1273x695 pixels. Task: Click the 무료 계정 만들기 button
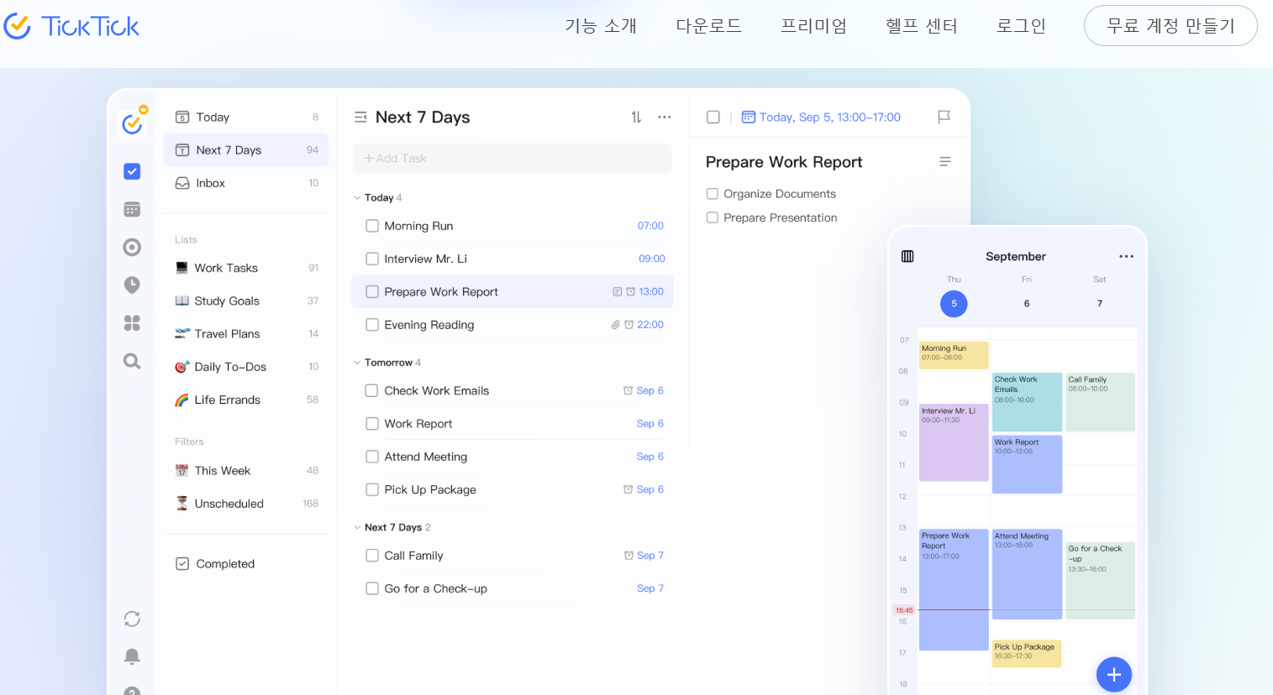click(1170, 26)
